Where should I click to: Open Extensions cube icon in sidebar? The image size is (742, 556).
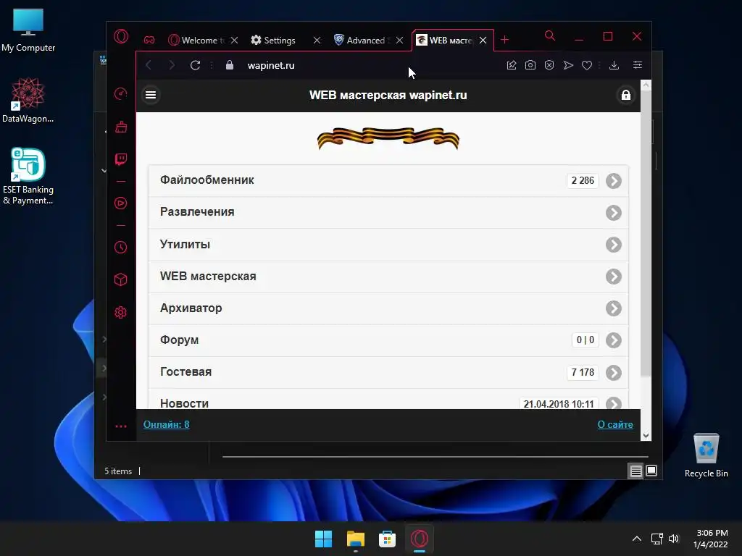(x=121, y=279)
